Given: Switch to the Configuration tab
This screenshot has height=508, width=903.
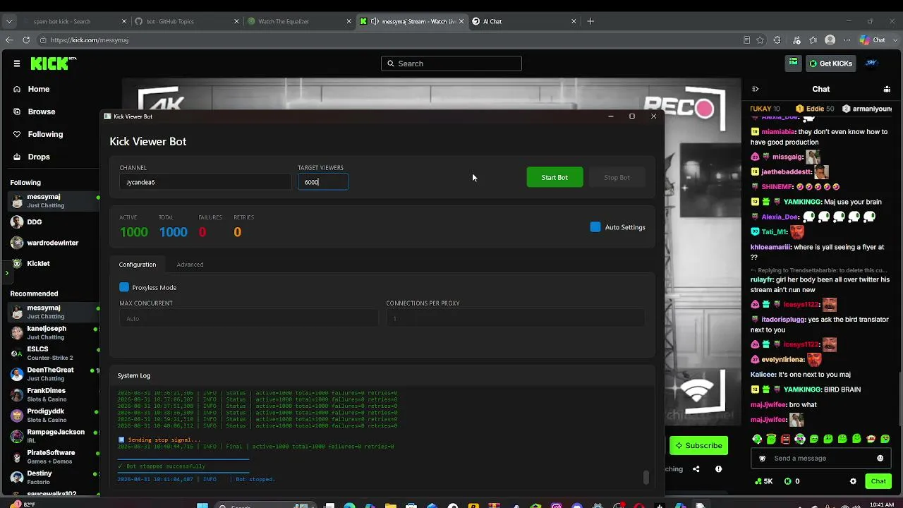Looking at the screenshot, I should click(138, 265).
